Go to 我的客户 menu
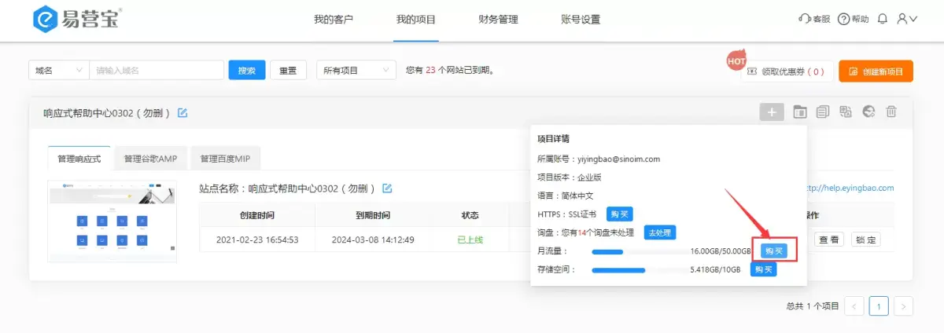Screen dimensions: 944x333 [334, 20]
